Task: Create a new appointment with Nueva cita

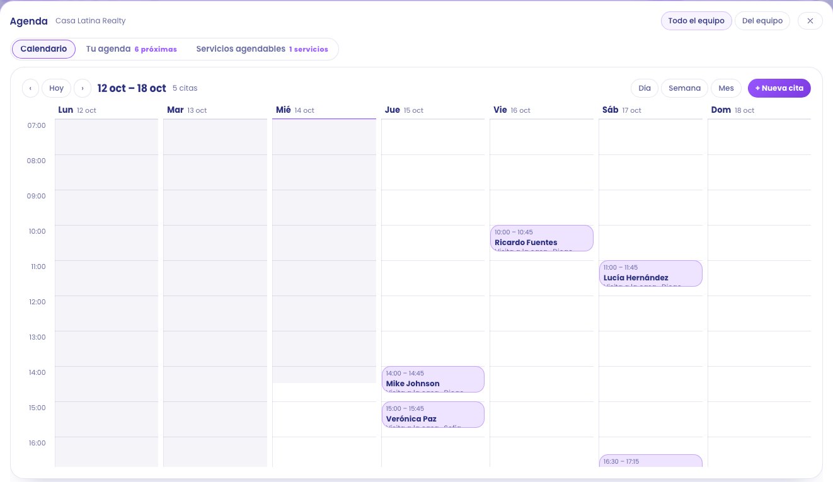Action: pos(779,88)
